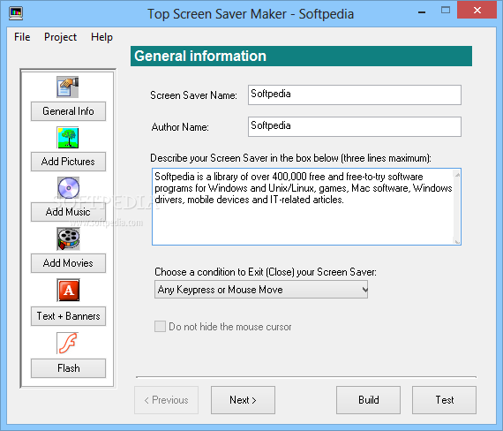This screenshot has width=503, height=431.
Task: Open the Text + Banners section
Action: [x=68, y=316]
